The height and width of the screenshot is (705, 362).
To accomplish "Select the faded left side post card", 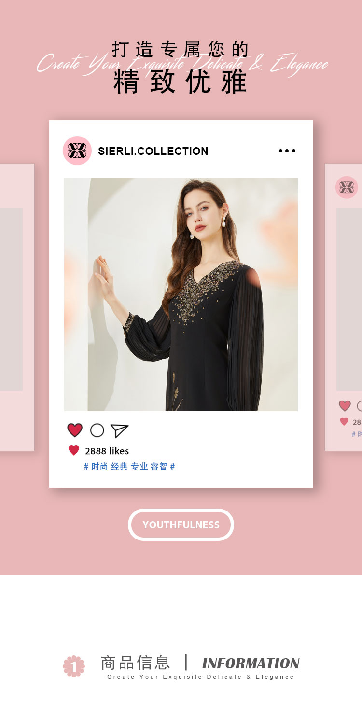I will (x=17, y=307).
